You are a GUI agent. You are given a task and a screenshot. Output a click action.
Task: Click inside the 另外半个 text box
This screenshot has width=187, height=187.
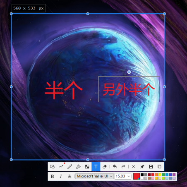tap(129, 89)
